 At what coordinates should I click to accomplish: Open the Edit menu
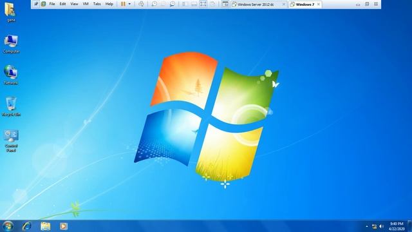(x=62, y=4)
